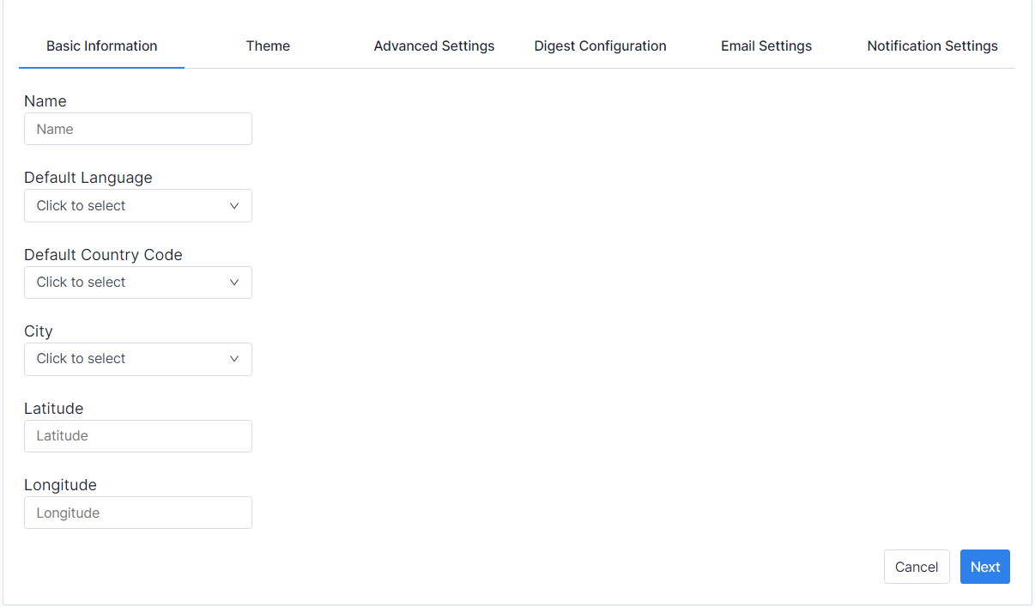The width and height of the screenshot is (1035, 607).
Task: Click the City field label
Action: click(x=39, y=331)
